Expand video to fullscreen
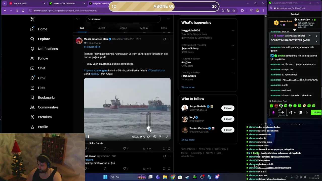 167,137
